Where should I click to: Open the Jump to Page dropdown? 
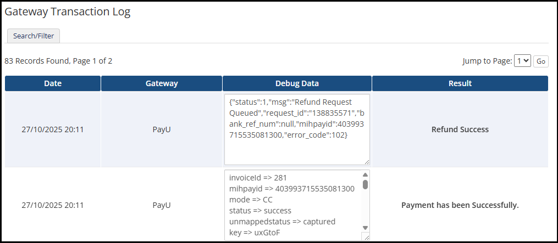(522, 61)
